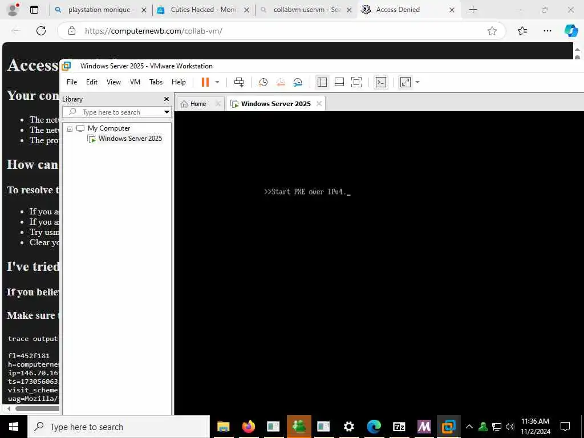This screenshot has width=584, height=438.
Task: Select My Computer in the library
Action: point(109,128)
